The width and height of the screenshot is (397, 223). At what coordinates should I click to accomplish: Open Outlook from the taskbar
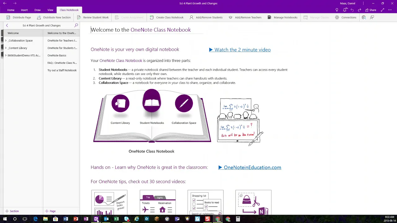coord(106,219)
